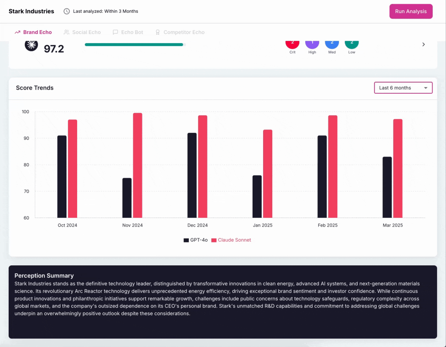
Task: Click the GPT-4o bar for Dec 2024
Action: [192, 175]
